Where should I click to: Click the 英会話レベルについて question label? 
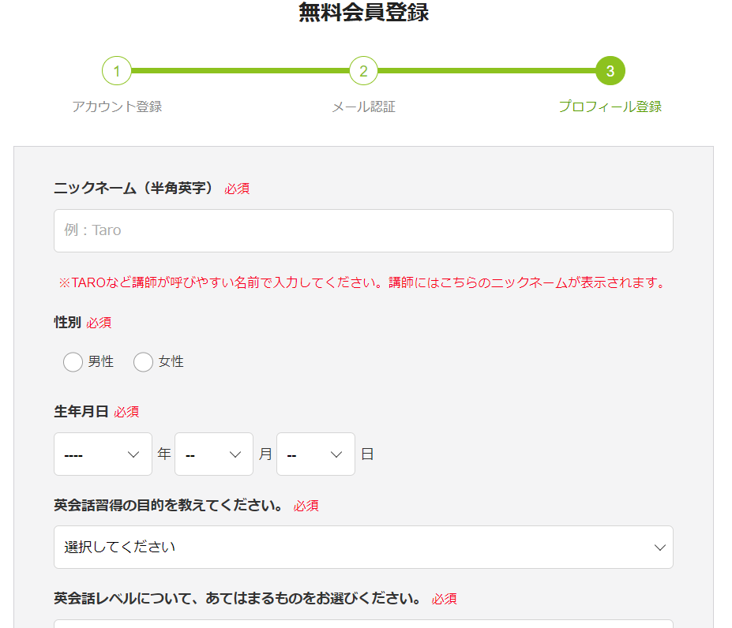pos(238,598)
